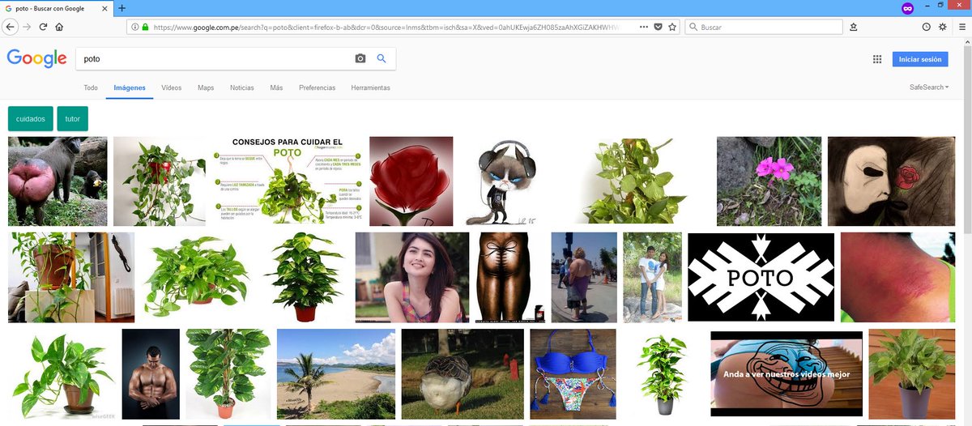
Task: Click the Google logo
Action: (x=36, y=59)
